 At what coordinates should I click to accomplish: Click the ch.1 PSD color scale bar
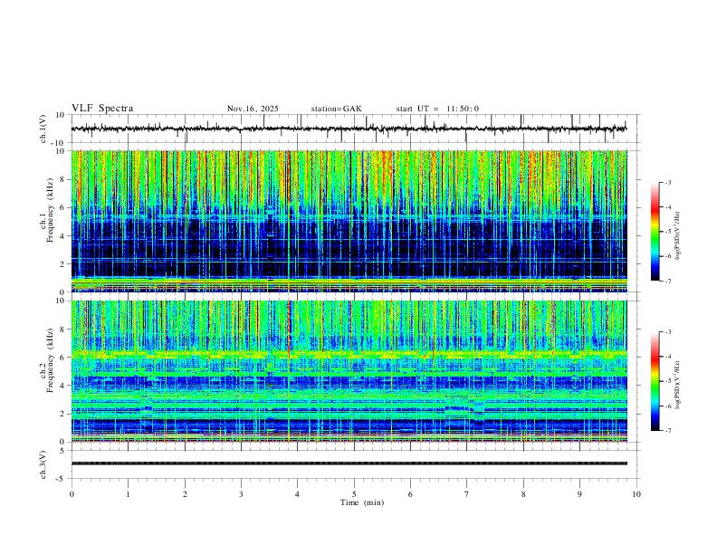click(655, 232)
